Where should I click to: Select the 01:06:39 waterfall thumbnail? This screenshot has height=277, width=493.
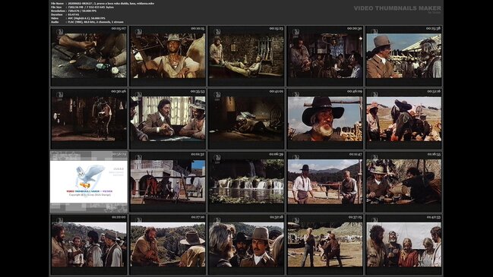[x=246, y=182]
